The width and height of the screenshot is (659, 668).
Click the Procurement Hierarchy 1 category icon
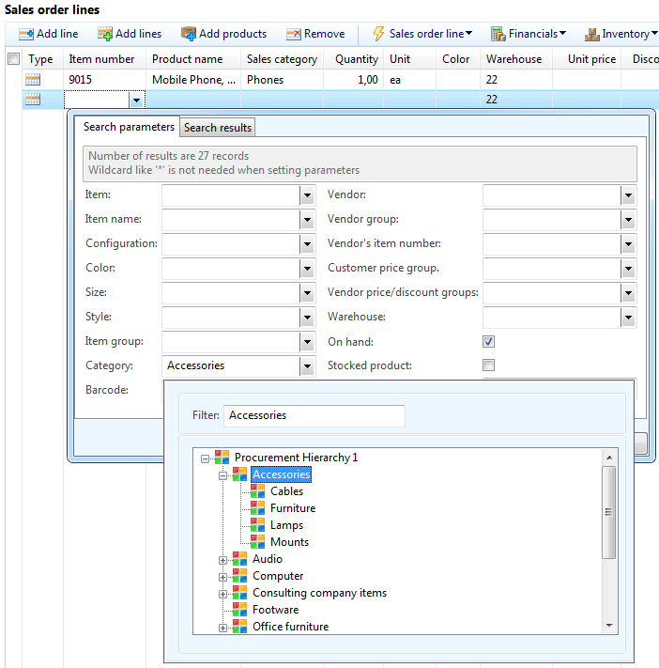pyautogui.click(x=222, y=458)
